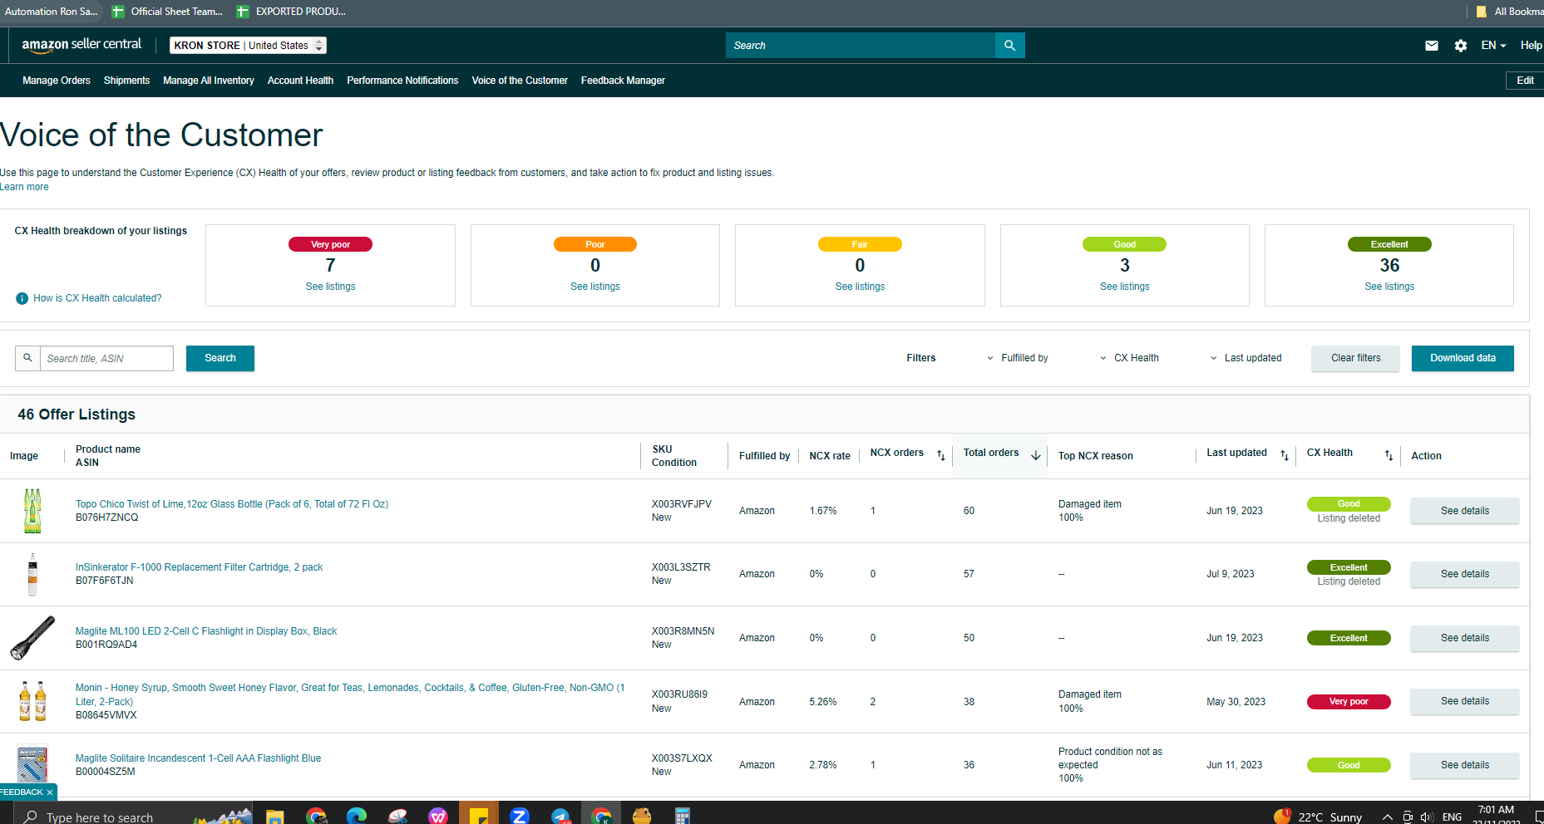Open Manage Orders menu item
1544x824 pixels.
tap(57, 81)
